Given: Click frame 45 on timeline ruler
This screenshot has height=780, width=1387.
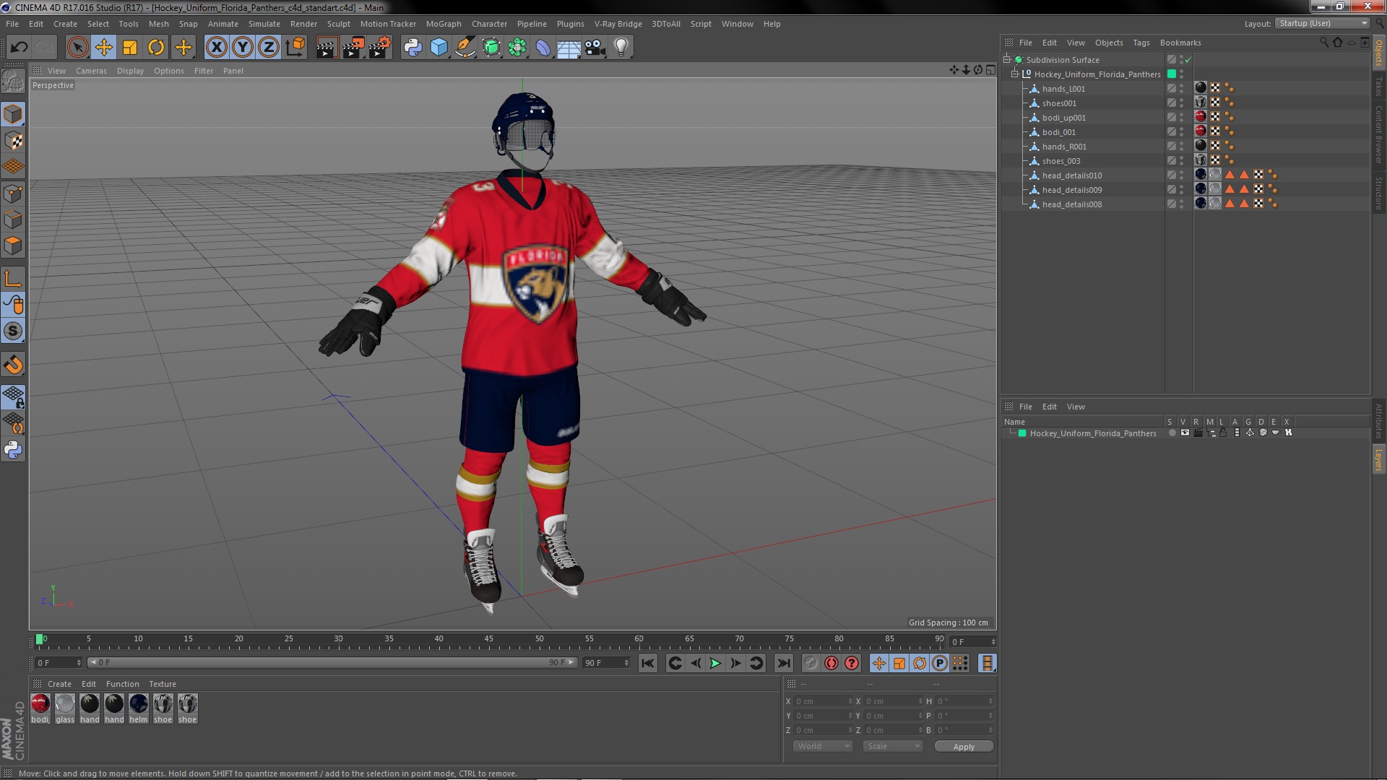Looking at the screenshot, I should pos(489,639).
